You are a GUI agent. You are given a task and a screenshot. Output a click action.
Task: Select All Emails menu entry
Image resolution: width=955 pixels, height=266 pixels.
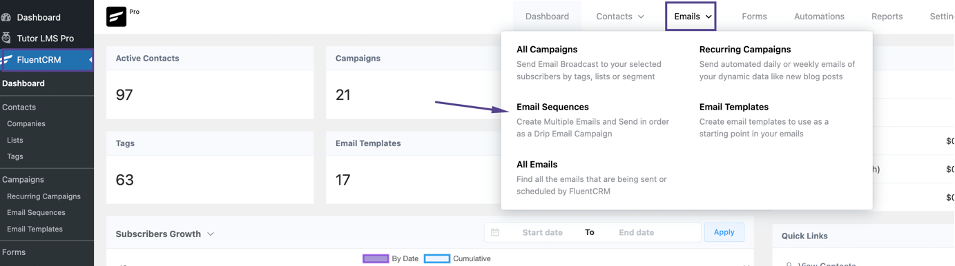tap(537, 165)
